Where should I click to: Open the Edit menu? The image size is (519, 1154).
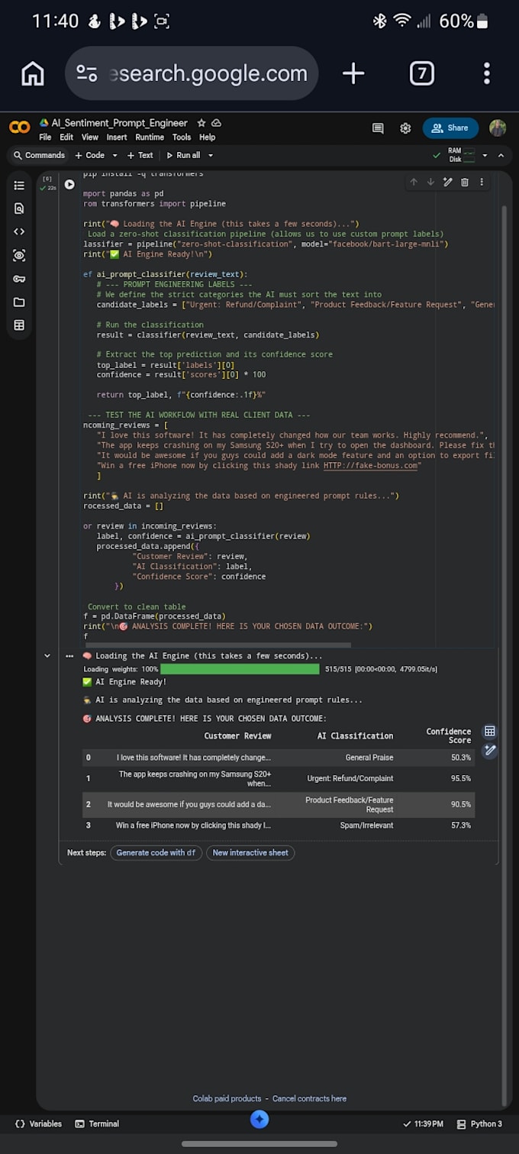click(66, 137)
